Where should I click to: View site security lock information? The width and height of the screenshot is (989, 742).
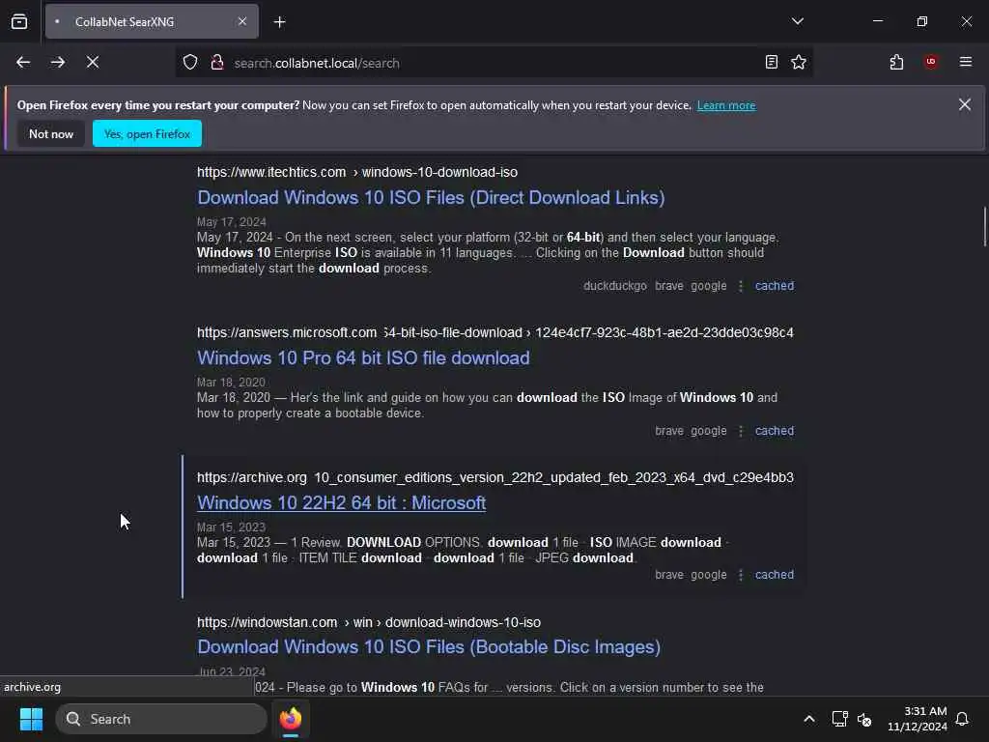(217, 63)
